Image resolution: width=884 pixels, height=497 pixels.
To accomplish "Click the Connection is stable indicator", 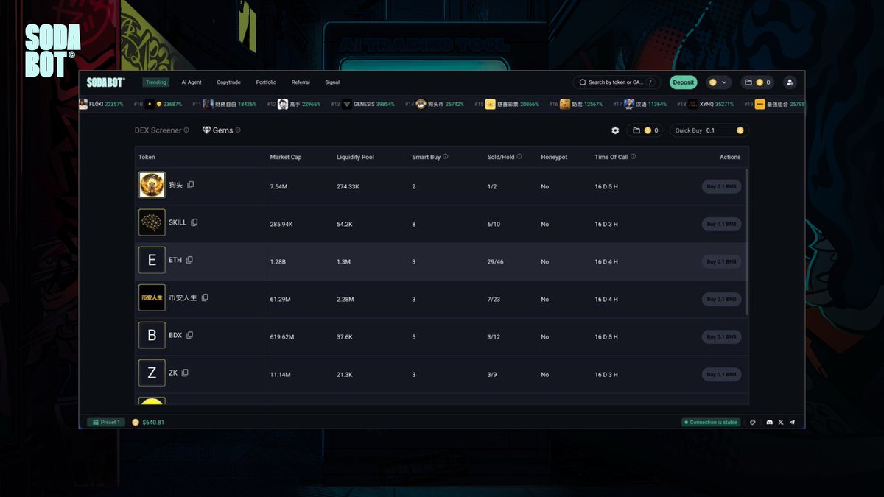I will point(711,423).
